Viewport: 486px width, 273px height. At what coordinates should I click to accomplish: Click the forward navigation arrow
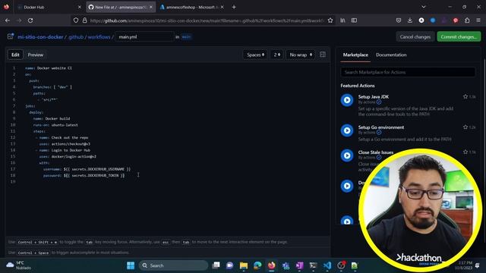click(x=19, y=20)
